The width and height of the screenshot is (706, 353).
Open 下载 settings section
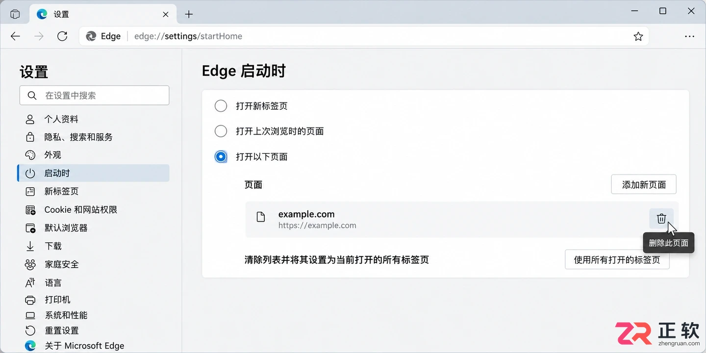point(93,246)
